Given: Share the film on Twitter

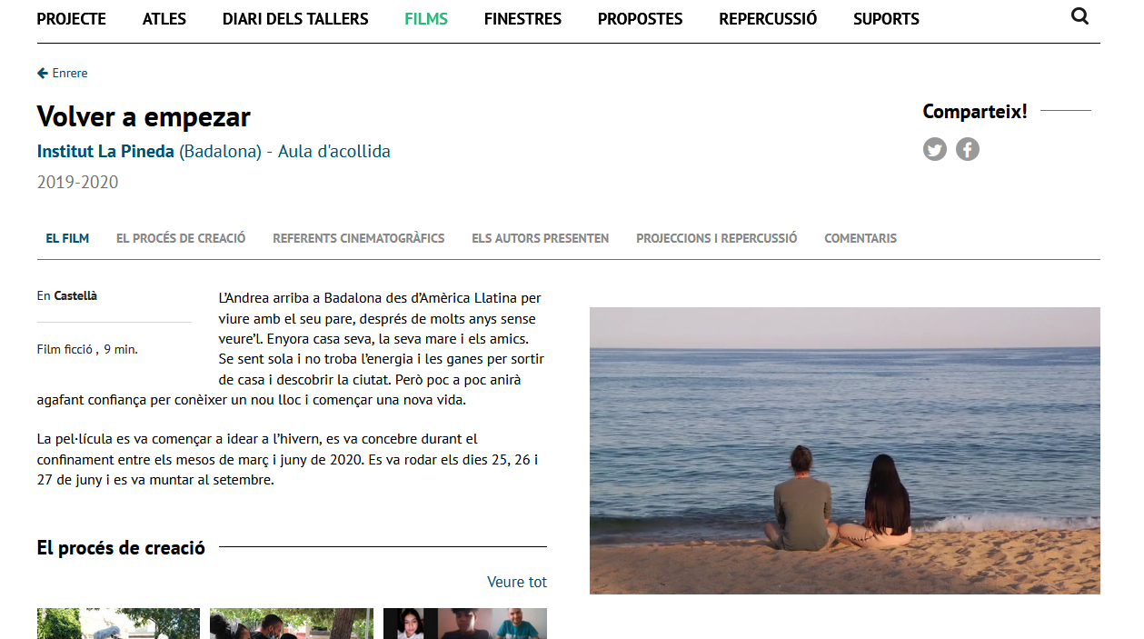Looking at the screenshot, I should point(935,149).
